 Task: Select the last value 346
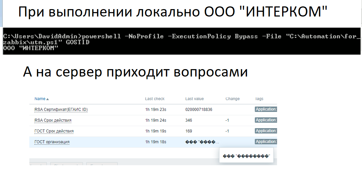pos(189,120)
